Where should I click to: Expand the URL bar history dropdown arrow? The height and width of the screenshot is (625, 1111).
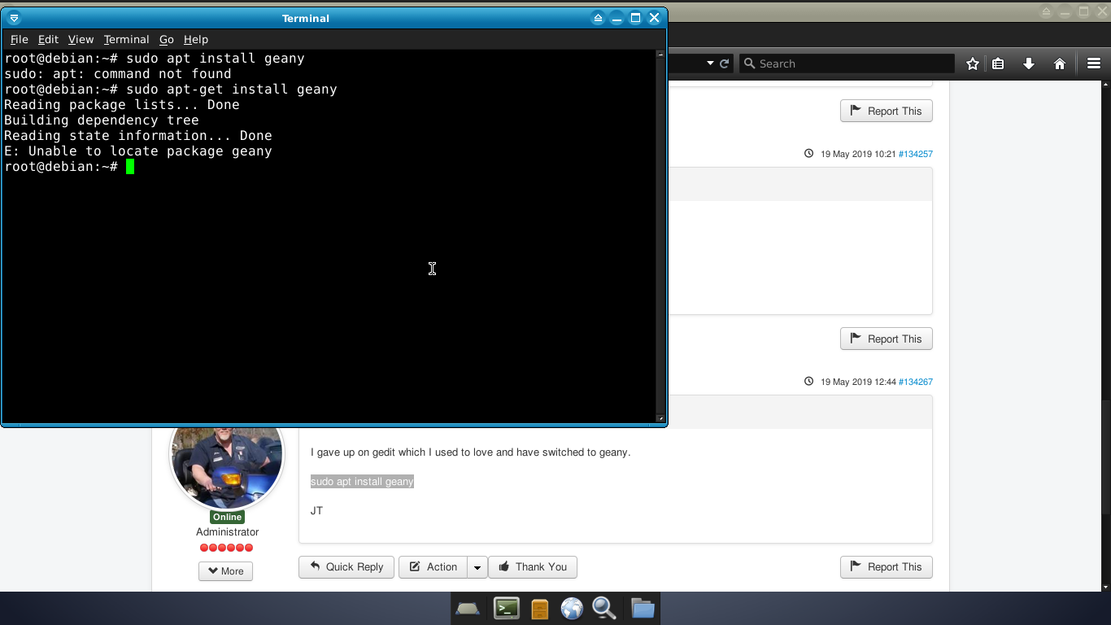pyautogui.click(x=710, y=63)
